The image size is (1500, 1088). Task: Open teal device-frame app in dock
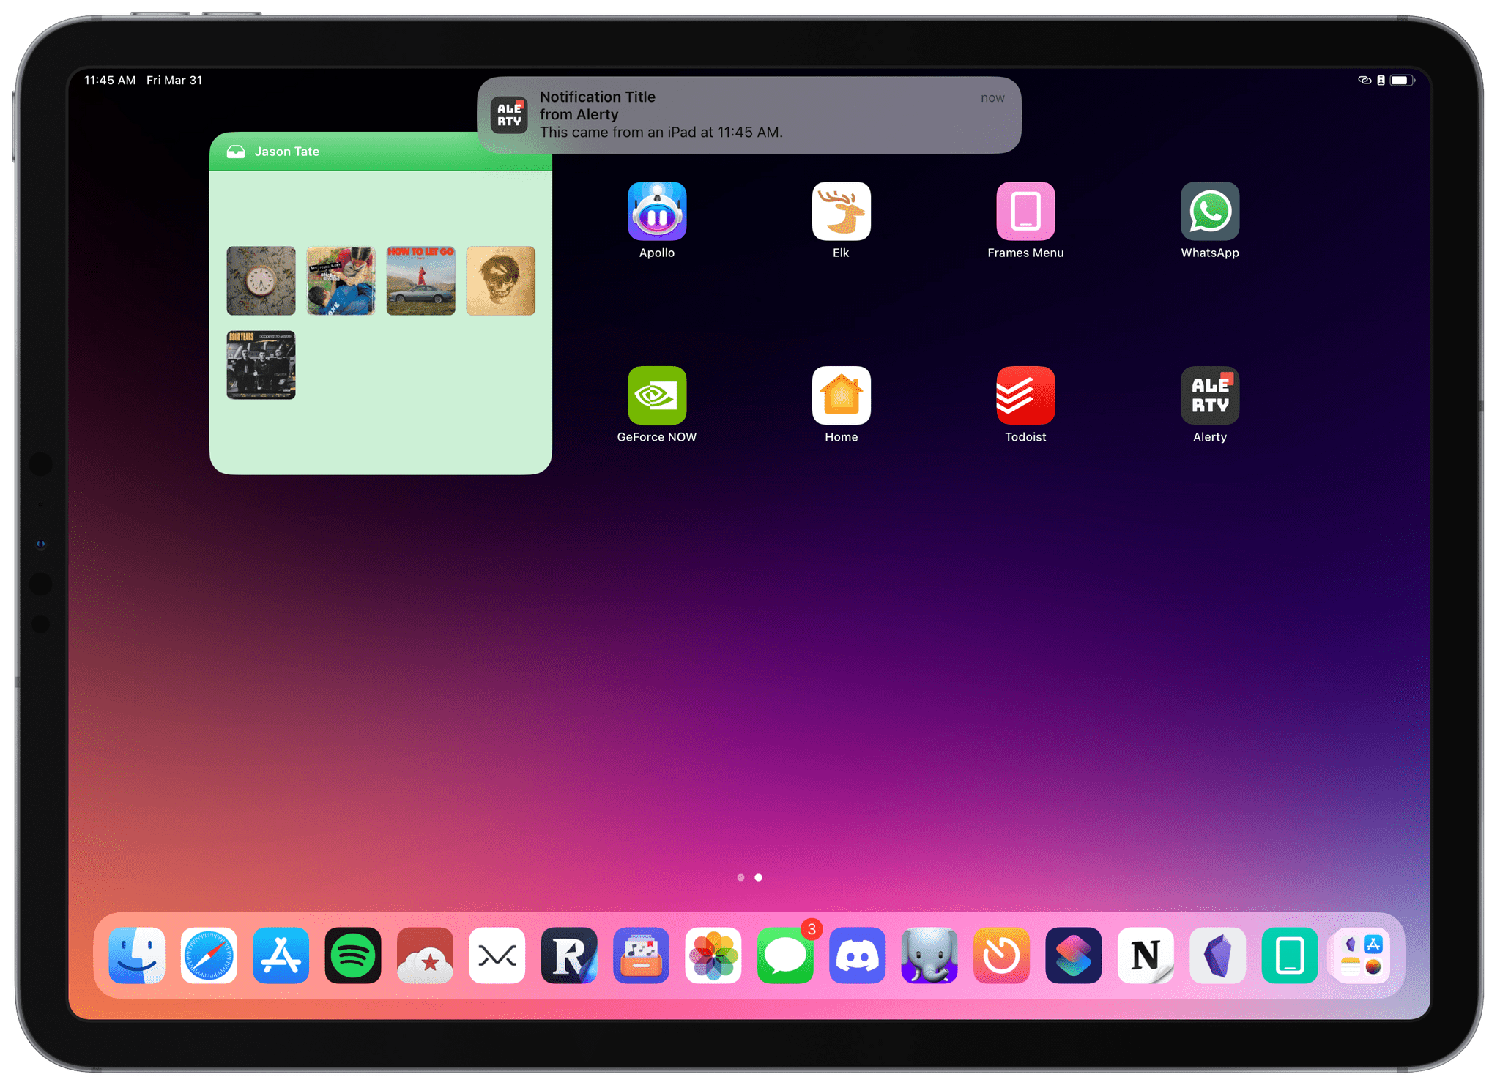tap(1290, 955)
